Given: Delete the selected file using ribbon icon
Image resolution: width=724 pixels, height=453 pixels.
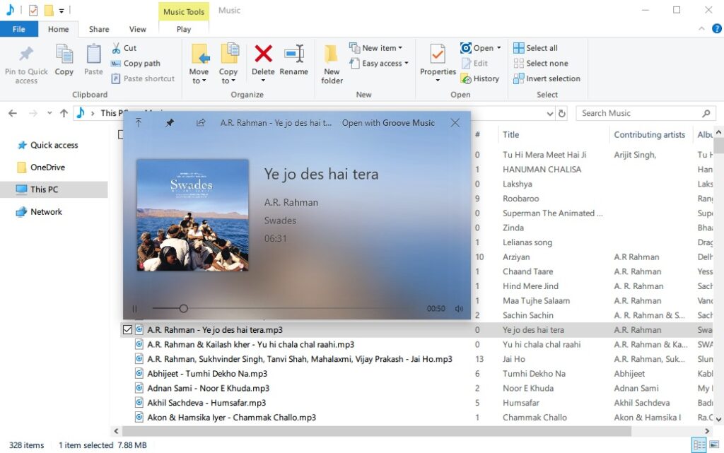Looking at the screenshot, I should [263, 61].
